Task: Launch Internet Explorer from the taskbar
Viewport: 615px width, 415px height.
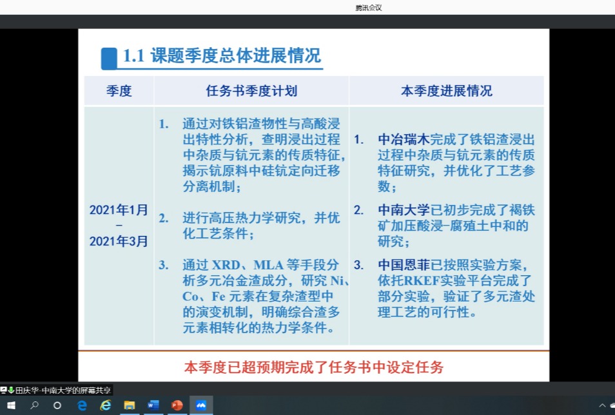Action: [x=106, y=405]
